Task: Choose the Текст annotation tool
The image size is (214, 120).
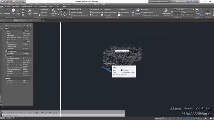Action: [30, 11]
